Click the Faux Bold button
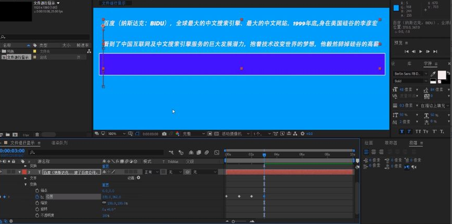Image resolution: width=452 pixels, height=224 pixels. click(402, 131)
